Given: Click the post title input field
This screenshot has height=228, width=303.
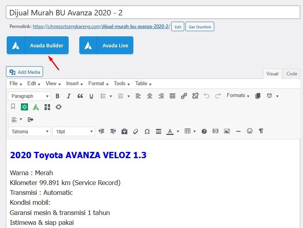Looking at the screenshot, I should click(153, 13).
